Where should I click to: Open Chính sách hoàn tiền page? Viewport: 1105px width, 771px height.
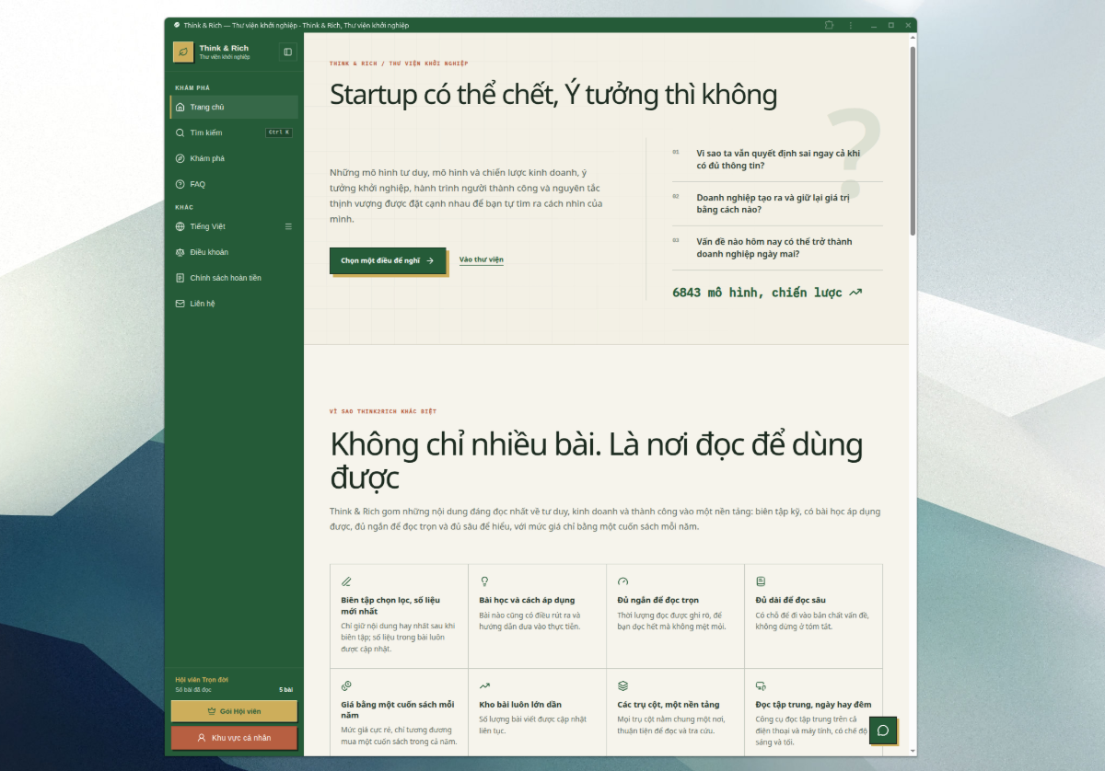tap(234, 278)
